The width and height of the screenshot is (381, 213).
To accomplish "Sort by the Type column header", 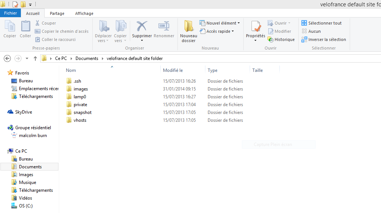I will [x=212, y=70].
